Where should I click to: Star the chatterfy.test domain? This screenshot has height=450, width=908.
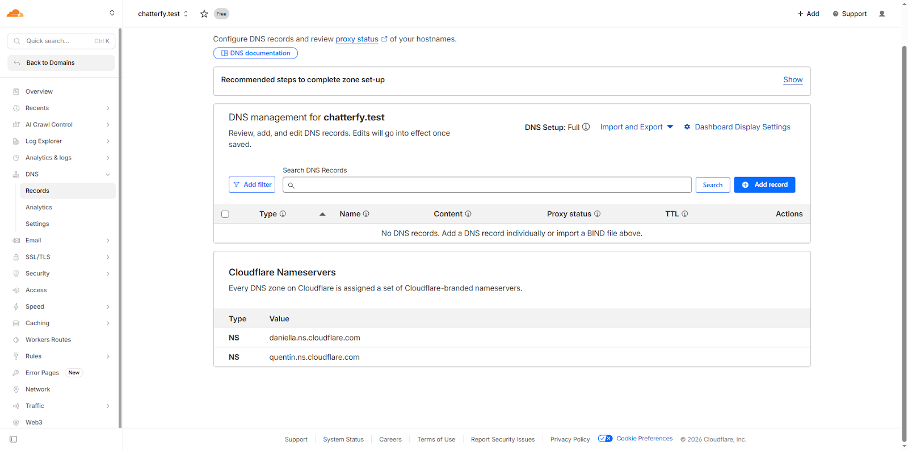pyautogui.click(x=204, y=14)
